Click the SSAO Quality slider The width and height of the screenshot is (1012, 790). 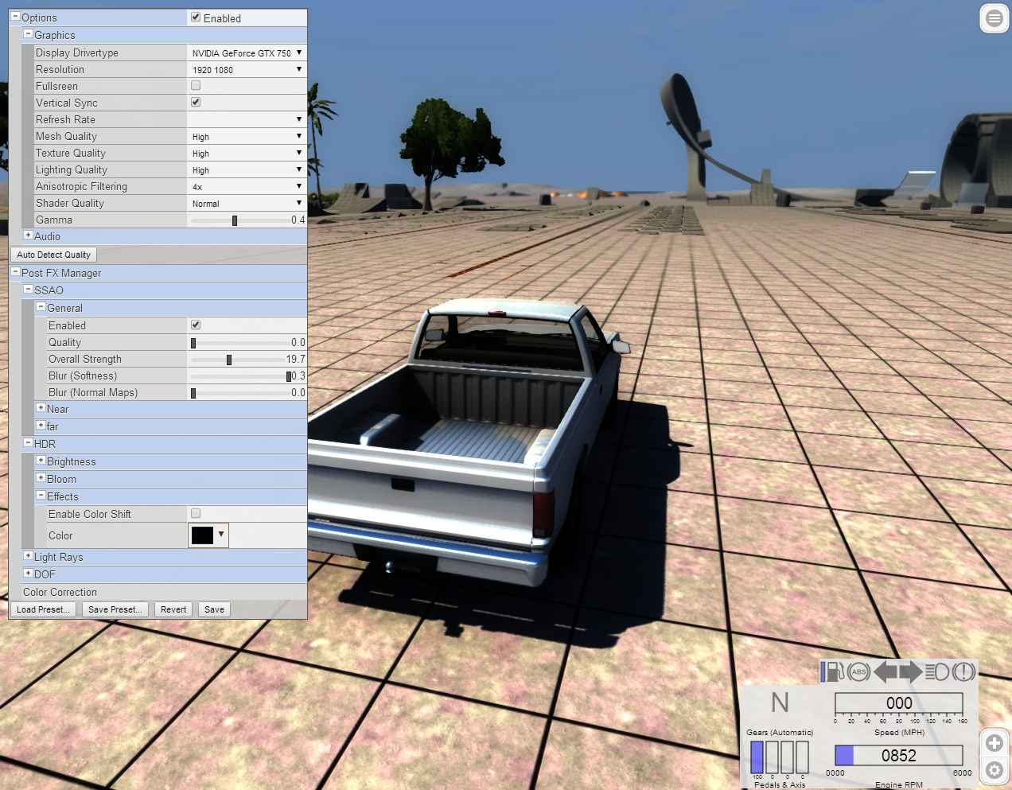[239, 343]
